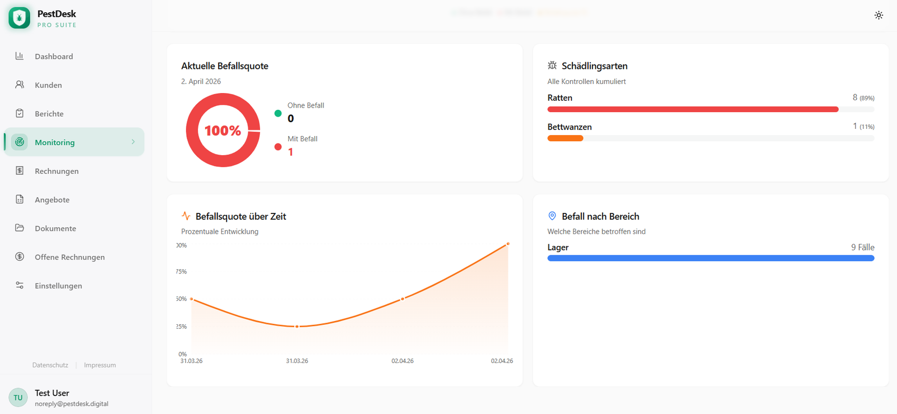Screen dimensions: 897x414
Task: Click the TU user avatar
Action: click(18, 398)
